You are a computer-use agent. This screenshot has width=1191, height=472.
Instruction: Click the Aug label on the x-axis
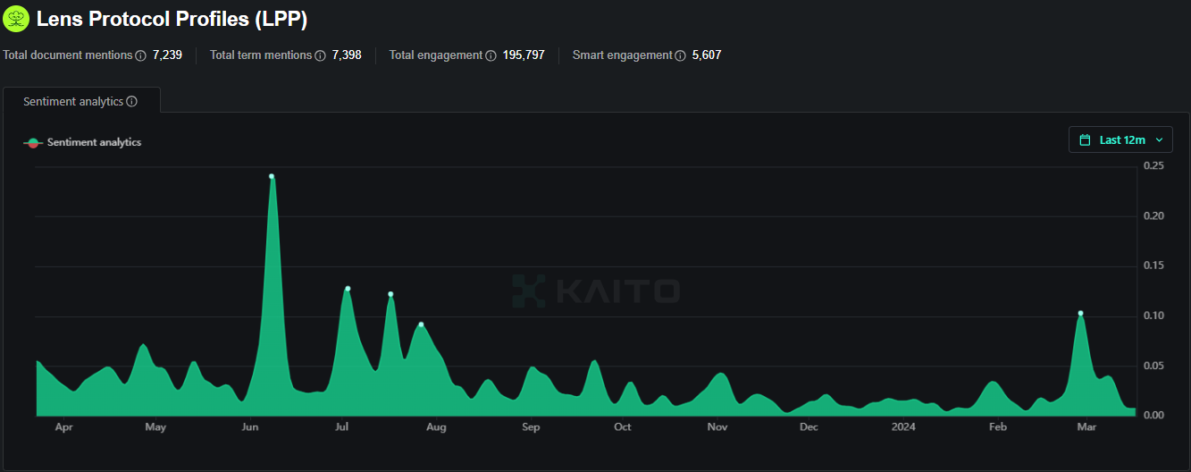[436, 427]
